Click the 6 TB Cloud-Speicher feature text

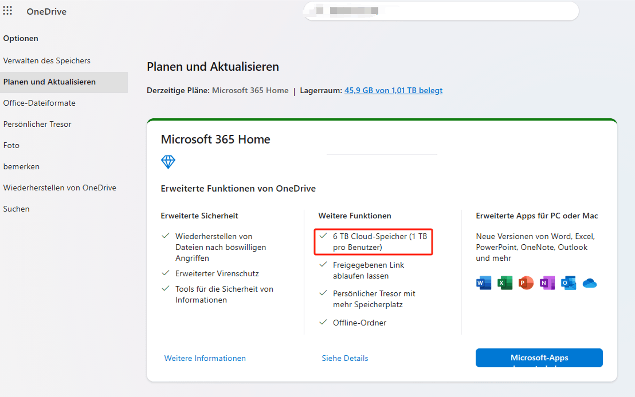tap(380, 242)
